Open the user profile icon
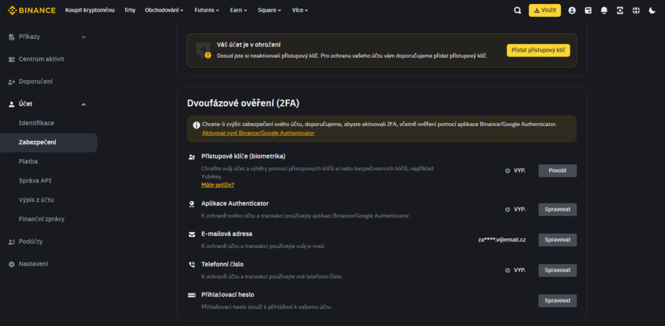This screenshot has height=326, width=665. (572, 10)
